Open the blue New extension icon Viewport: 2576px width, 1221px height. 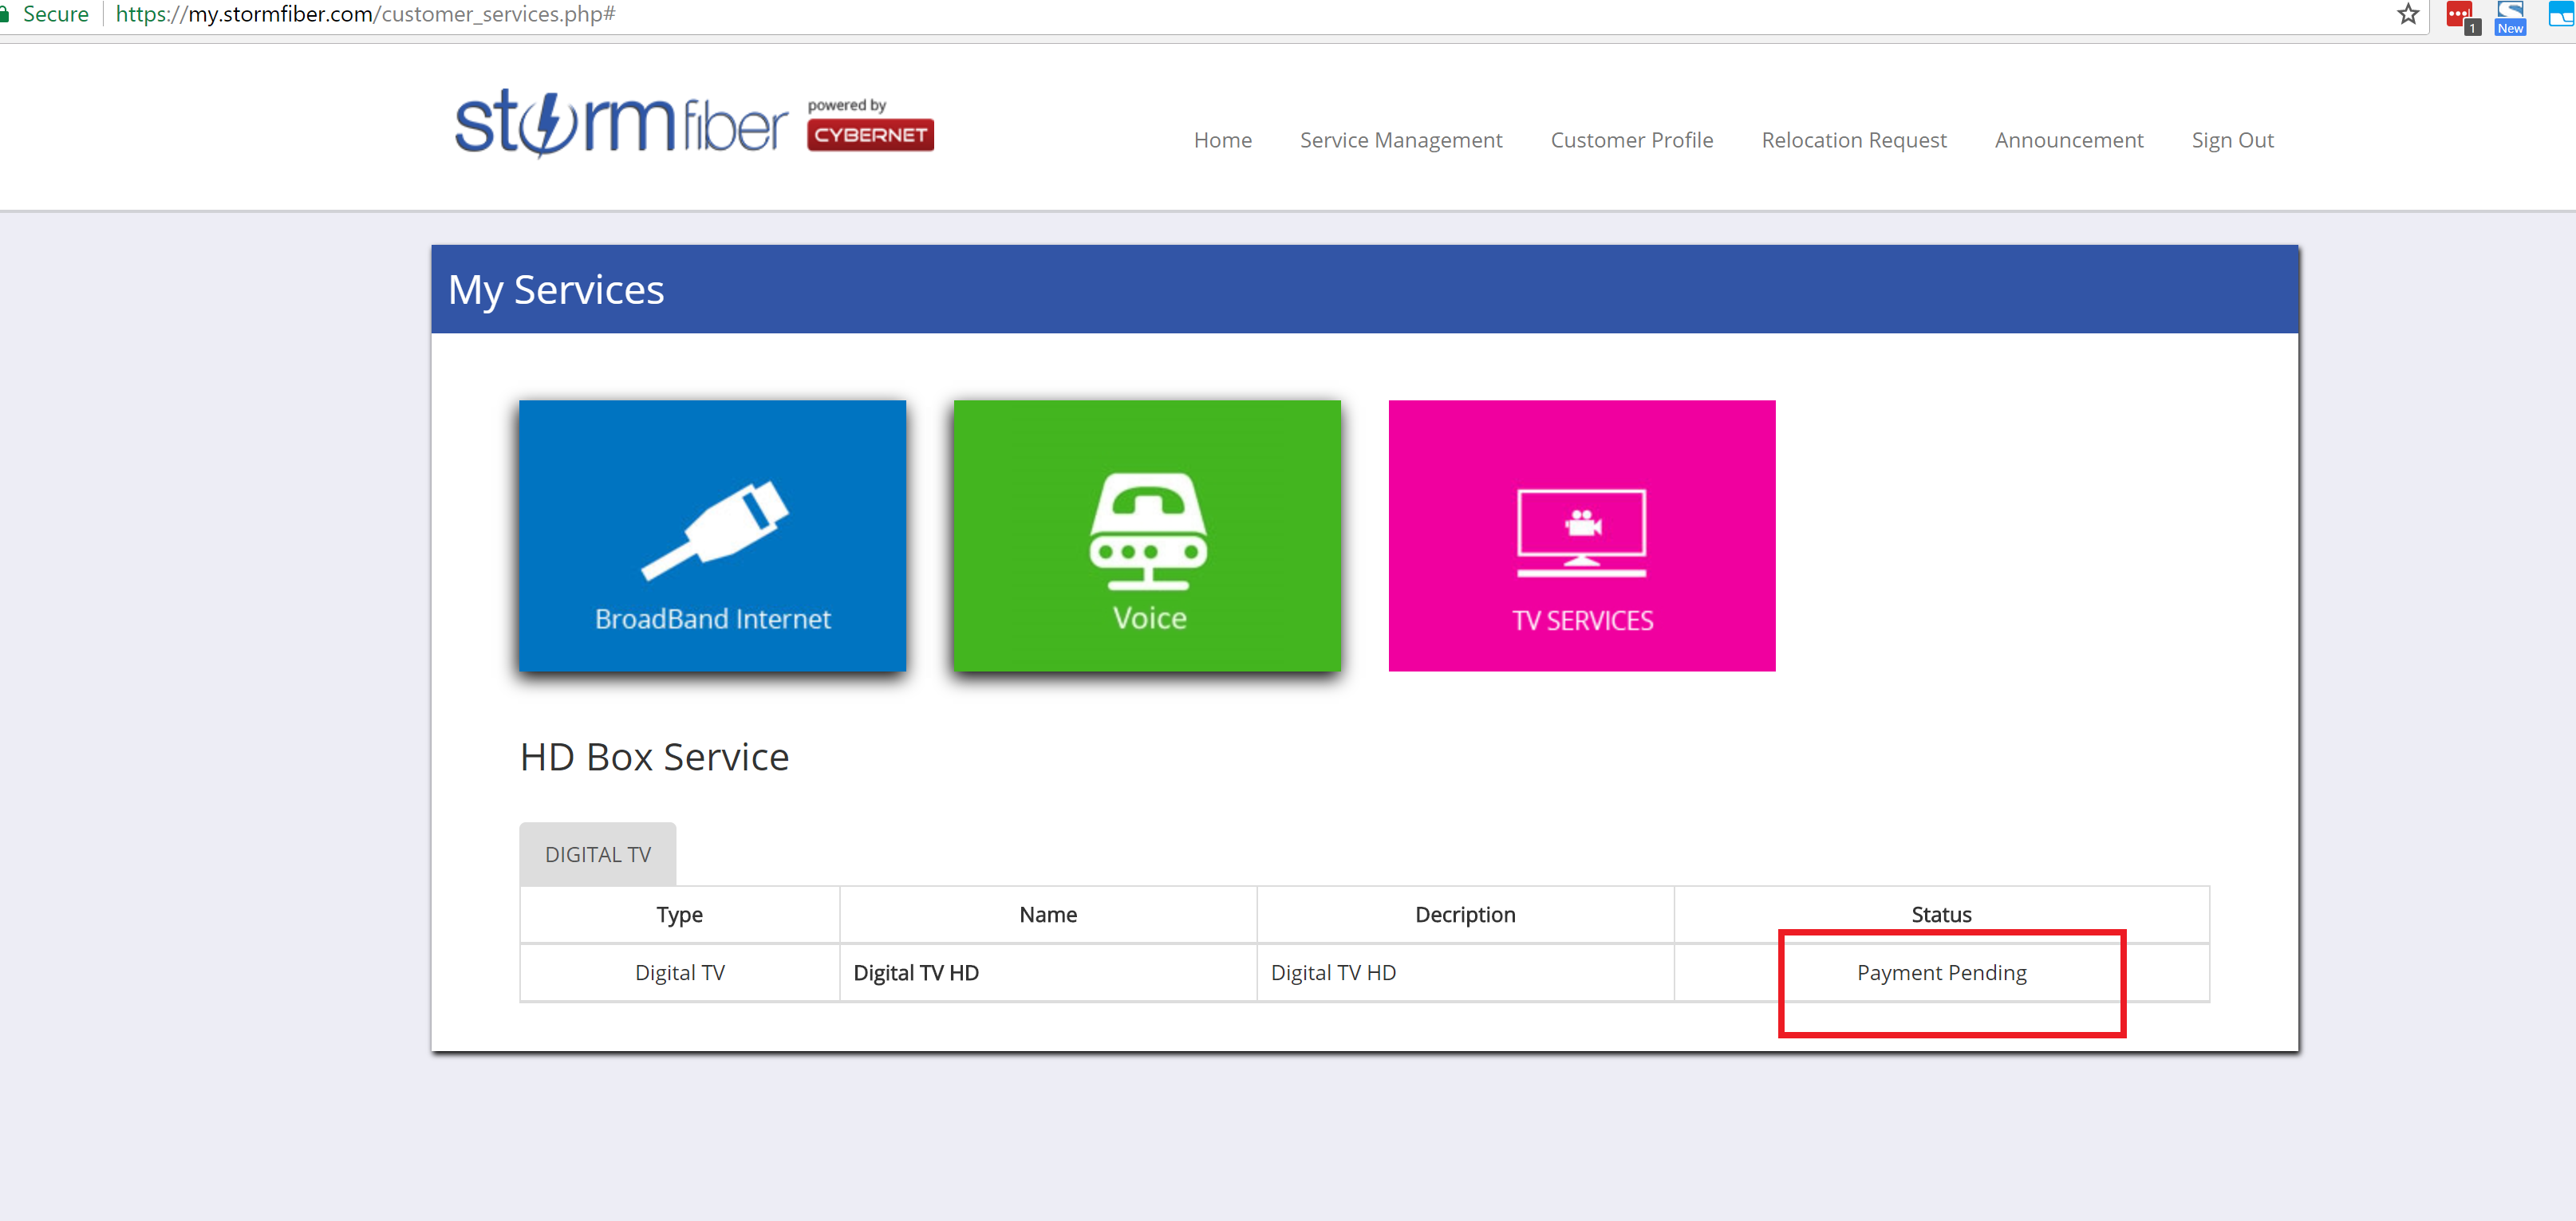tap(2510, 17)
